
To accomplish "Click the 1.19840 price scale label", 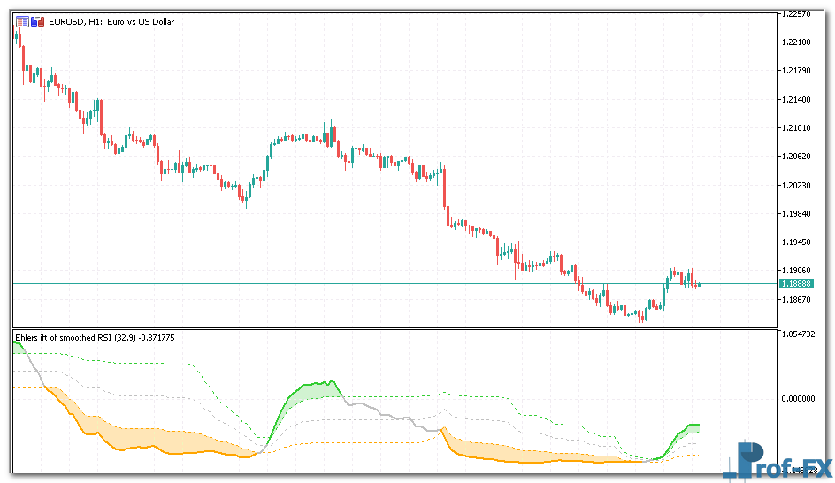I will [x=795, y=213].
